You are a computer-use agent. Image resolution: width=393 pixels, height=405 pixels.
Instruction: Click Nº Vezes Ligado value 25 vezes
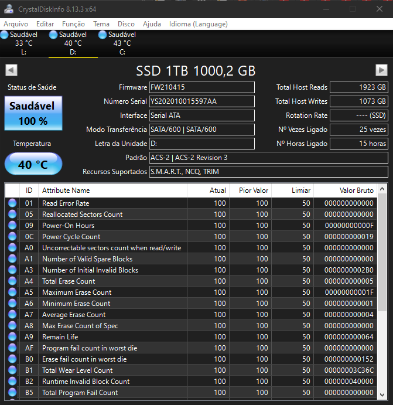[359, 130]
